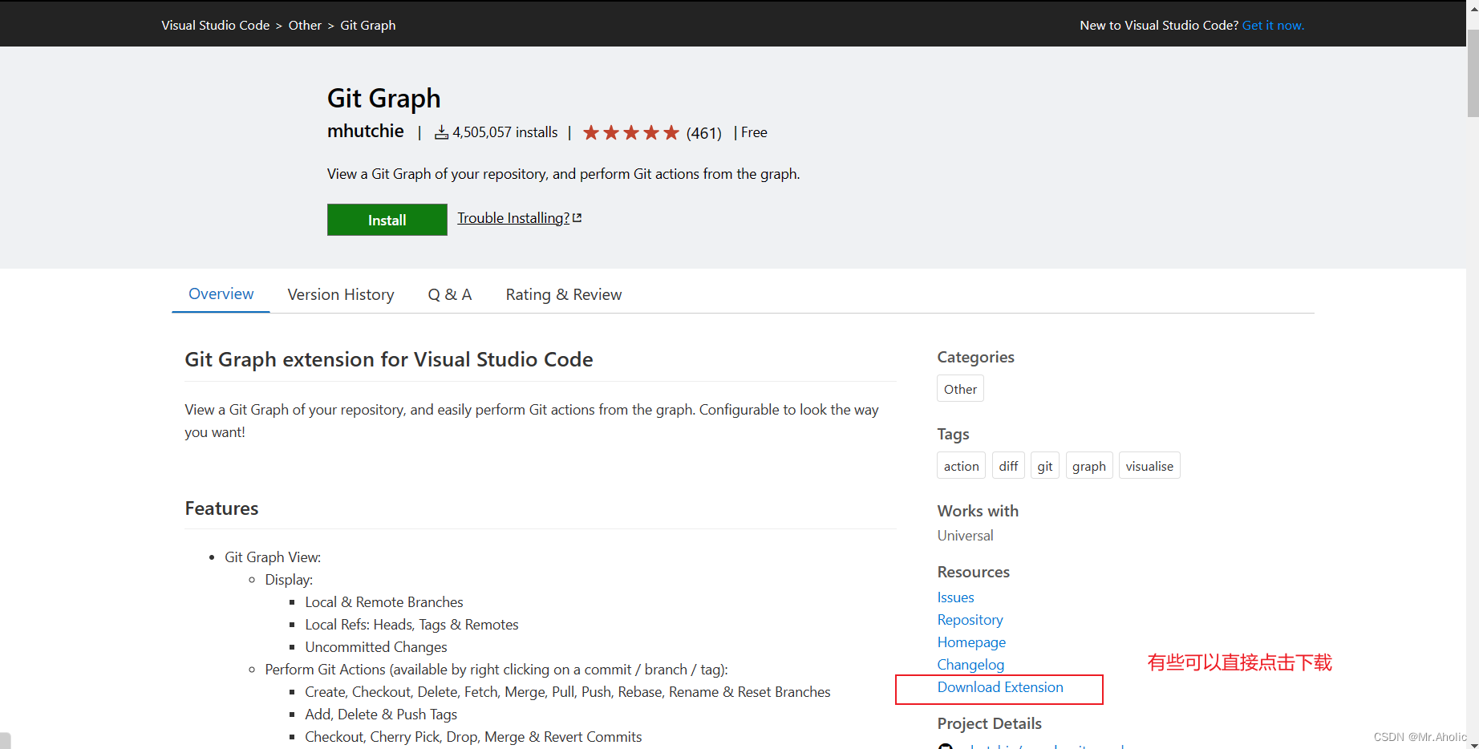Open the Trouble Installing? link
Image resolution: width=1479 pixels, height=749 pixels.
tap(513, 218)
